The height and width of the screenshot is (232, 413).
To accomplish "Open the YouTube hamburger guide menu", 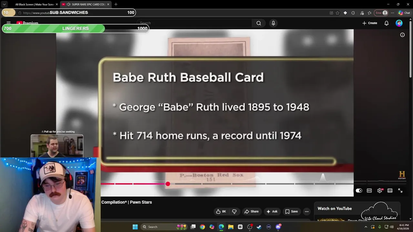I will tap(9, 23).
